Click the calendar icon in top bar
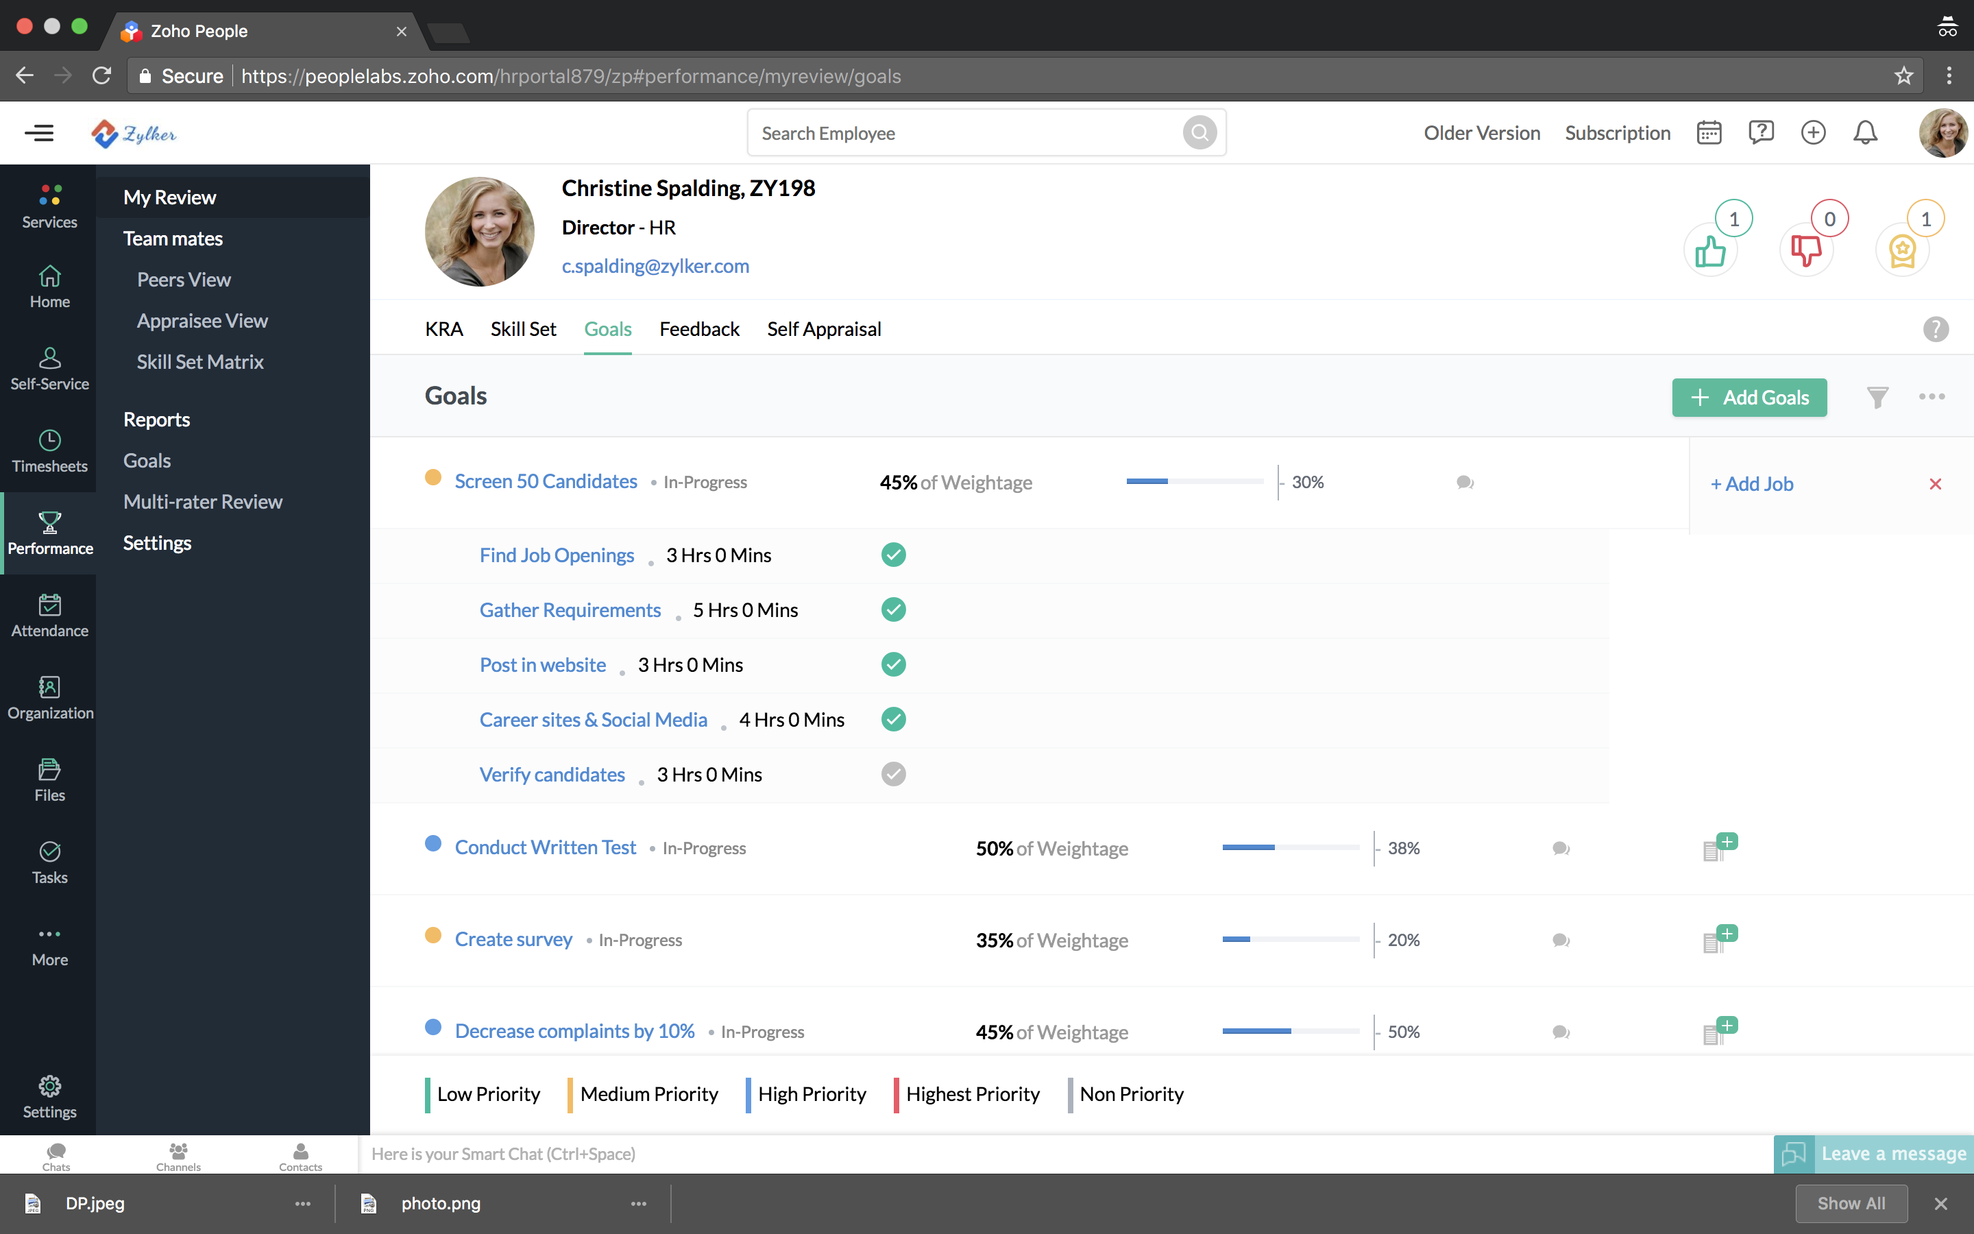 [x=1707, y=132]
